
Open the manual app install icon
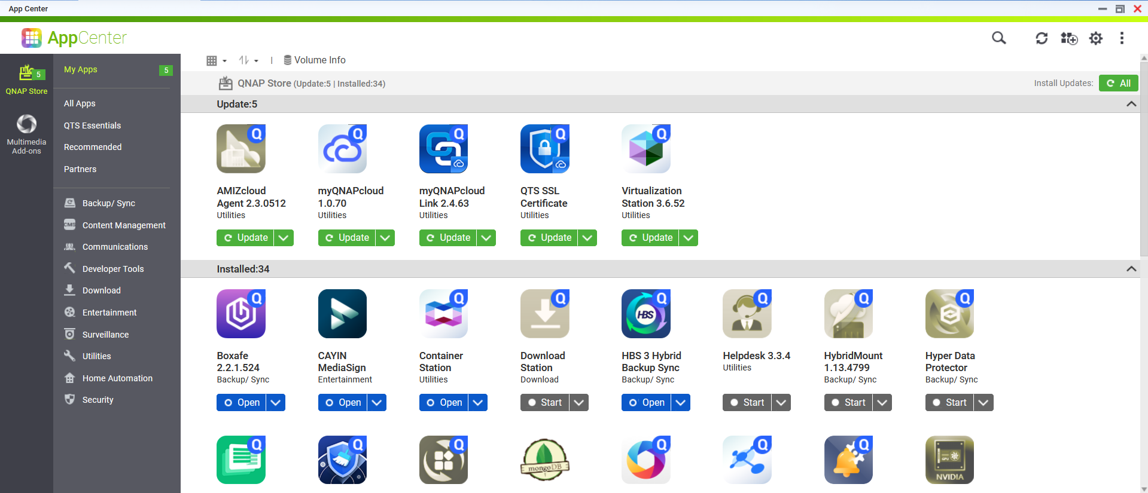1069,38
